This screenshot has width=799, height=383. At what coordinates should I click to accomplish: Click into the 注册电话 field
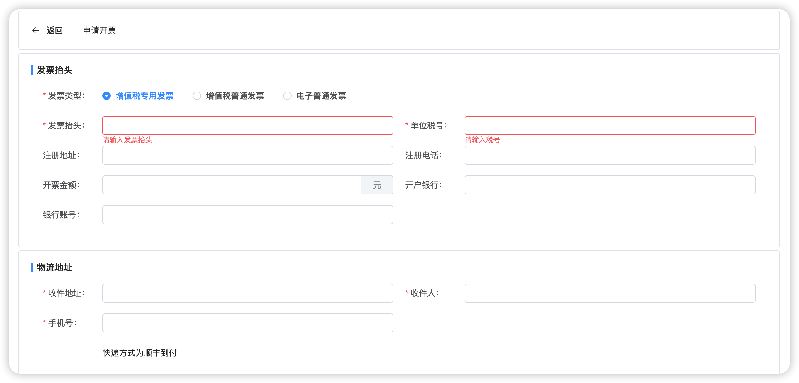tap(610, 156)
